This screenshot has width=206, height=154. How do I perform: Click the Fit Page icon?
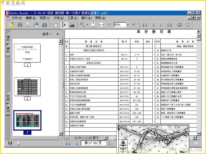93,25
